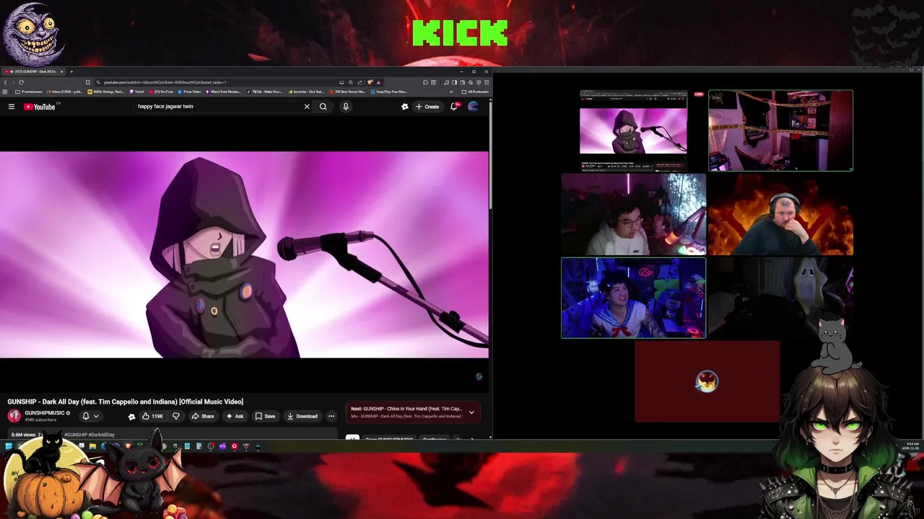924x519 pixels.
Task: Click the video player to pause
Action: 244,254
